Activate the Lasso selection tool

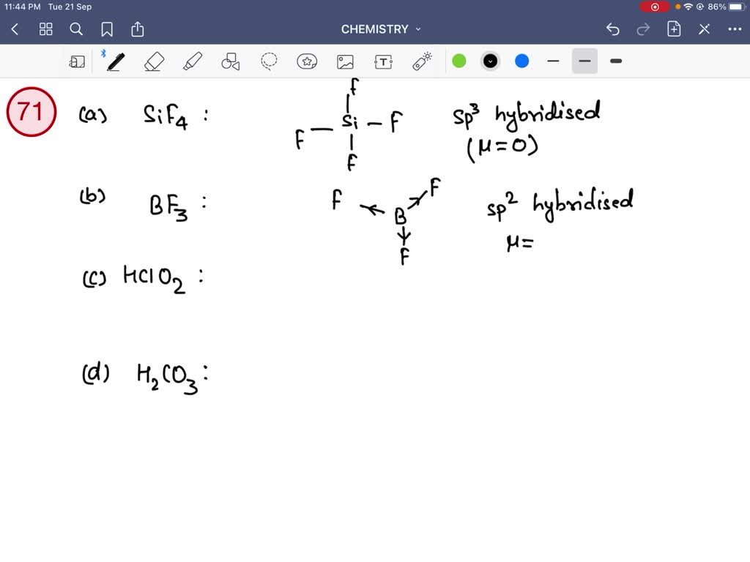pos(269,61)
